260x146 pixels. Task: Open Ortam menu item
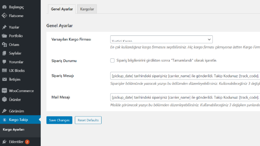point(20,45)
